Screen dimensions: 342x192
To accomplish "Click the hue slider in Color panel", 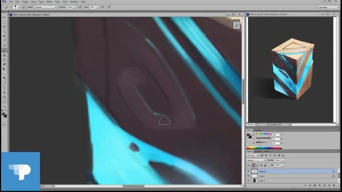I will (x=263, y=134).
